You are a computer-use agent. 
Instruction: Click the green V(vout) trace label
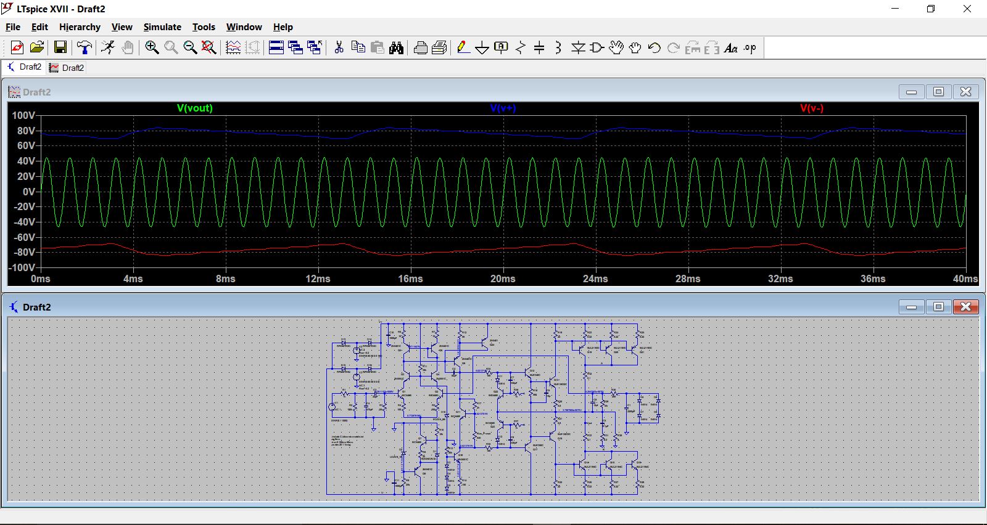point(195,108)
